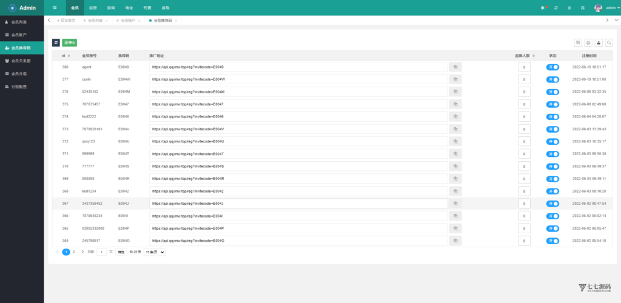Copy the promo link for agent

click(x=455, y=67)
